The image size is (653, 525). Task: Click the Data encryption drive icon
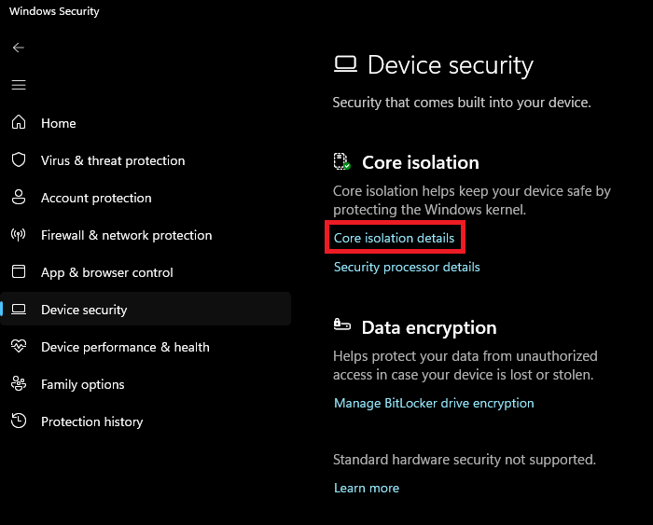[x=342, y=326]
